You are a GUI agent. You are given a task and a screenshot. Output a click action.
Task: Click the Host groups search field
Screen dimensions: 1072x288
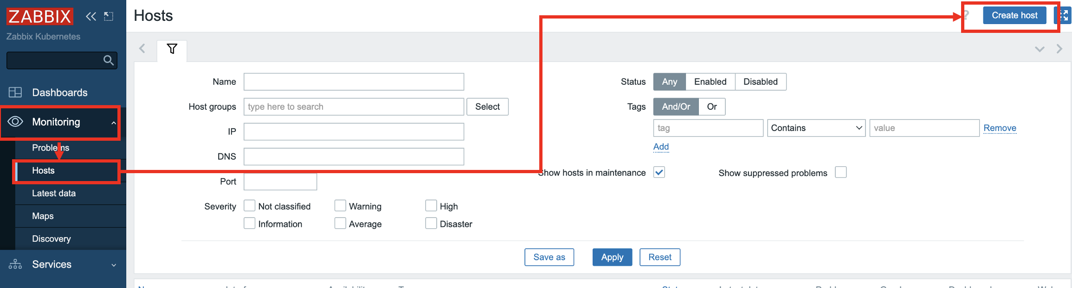point(353,106)
